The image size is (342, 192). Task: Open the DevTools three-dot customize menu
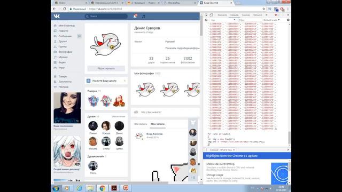pyautogui.click(x=283, y=15)
